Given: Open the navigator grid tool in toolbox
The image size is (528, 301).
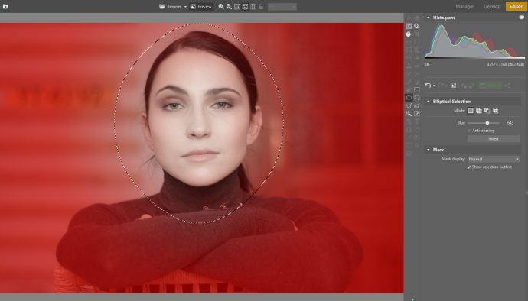Looking at the screenshot, I should pos(409,26).
